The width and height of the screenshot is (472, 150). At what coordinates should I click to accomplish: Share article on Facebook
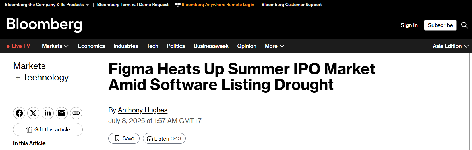19,113
